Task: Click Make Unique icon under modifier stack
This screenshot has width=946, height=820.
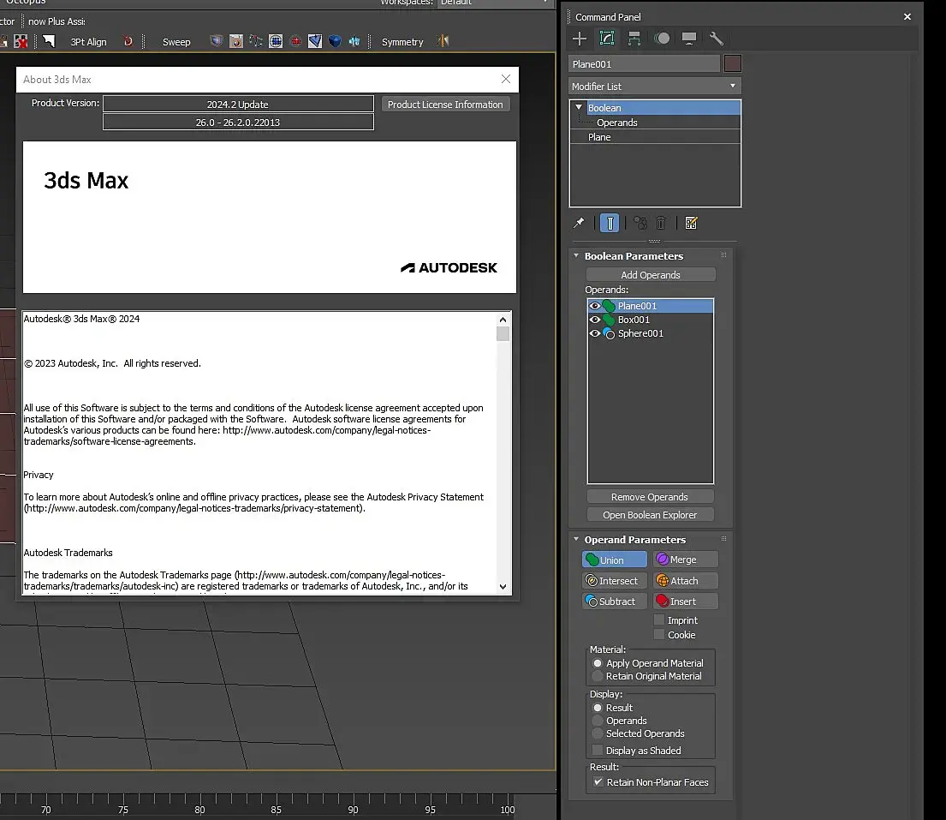Action: click(640, 224)
